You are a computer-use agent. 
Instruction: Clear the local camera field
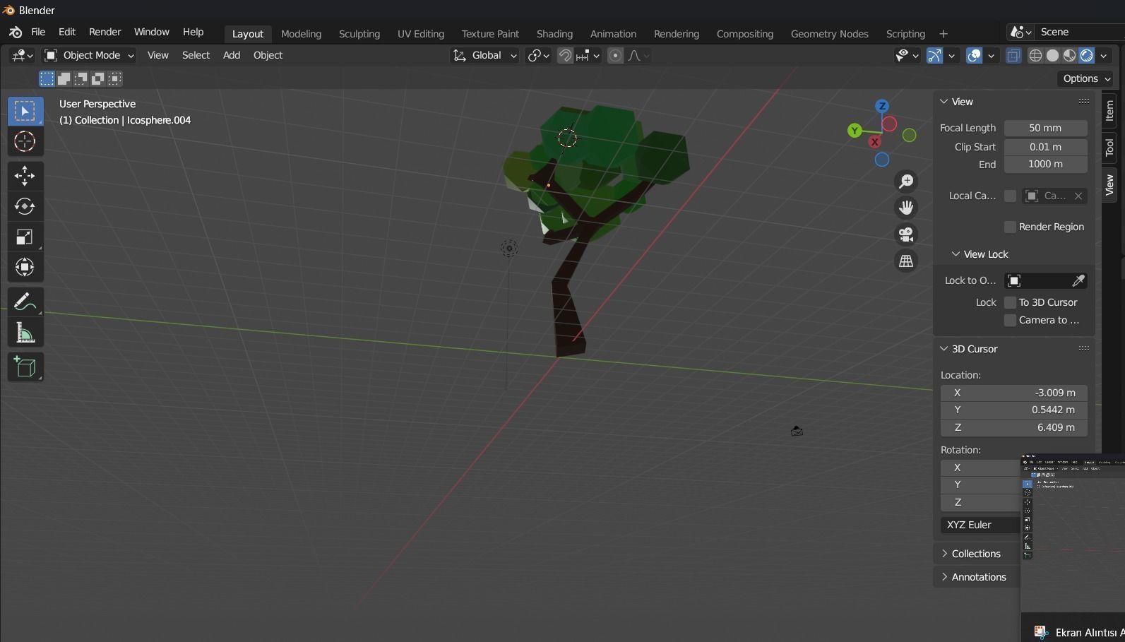tap(1078, 196)
